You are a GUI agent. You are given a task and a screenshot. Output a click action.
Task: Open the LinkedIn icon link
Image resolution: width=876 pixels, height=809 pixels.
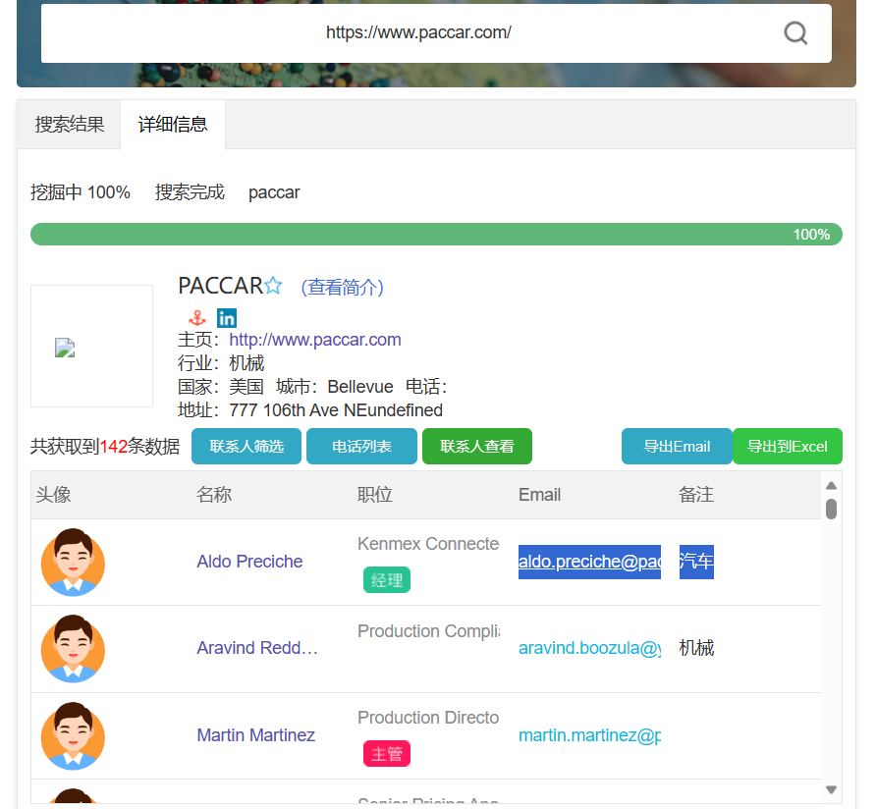[227, 318]
